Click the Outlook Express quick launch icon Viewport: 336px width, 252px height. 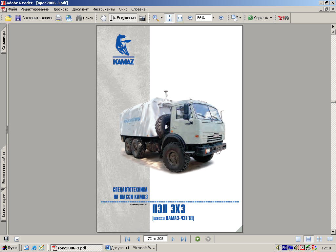[26, 248]
